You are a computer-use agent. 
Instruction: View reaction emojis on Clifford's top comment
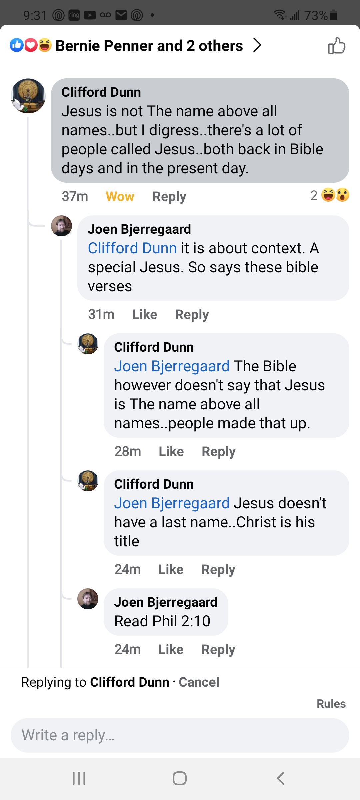335,195
